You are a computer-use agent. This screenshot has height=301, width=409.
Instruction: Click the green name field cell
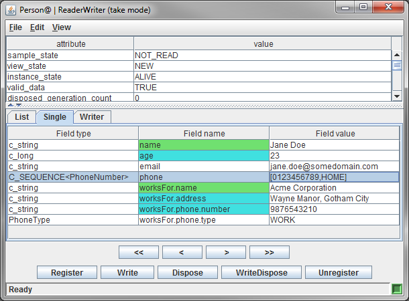pyautogui.click(x=204, y=145)
